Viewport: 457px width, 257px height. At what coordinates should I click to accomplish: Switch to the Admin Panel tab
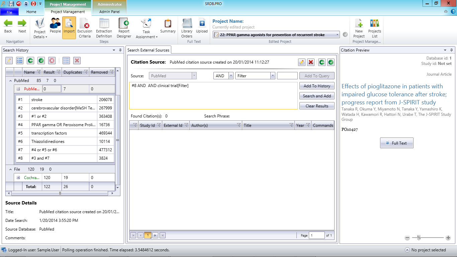109,12
